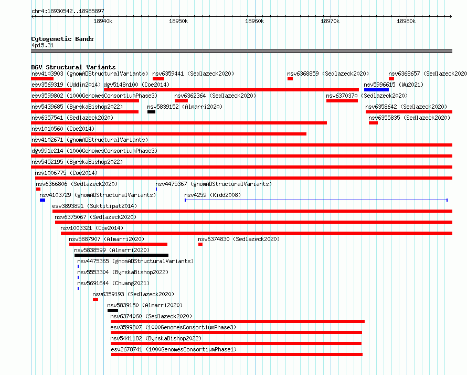
Task: Select the nsv6370370 (Sedlazeck2020) label
Action: point(367,96)
